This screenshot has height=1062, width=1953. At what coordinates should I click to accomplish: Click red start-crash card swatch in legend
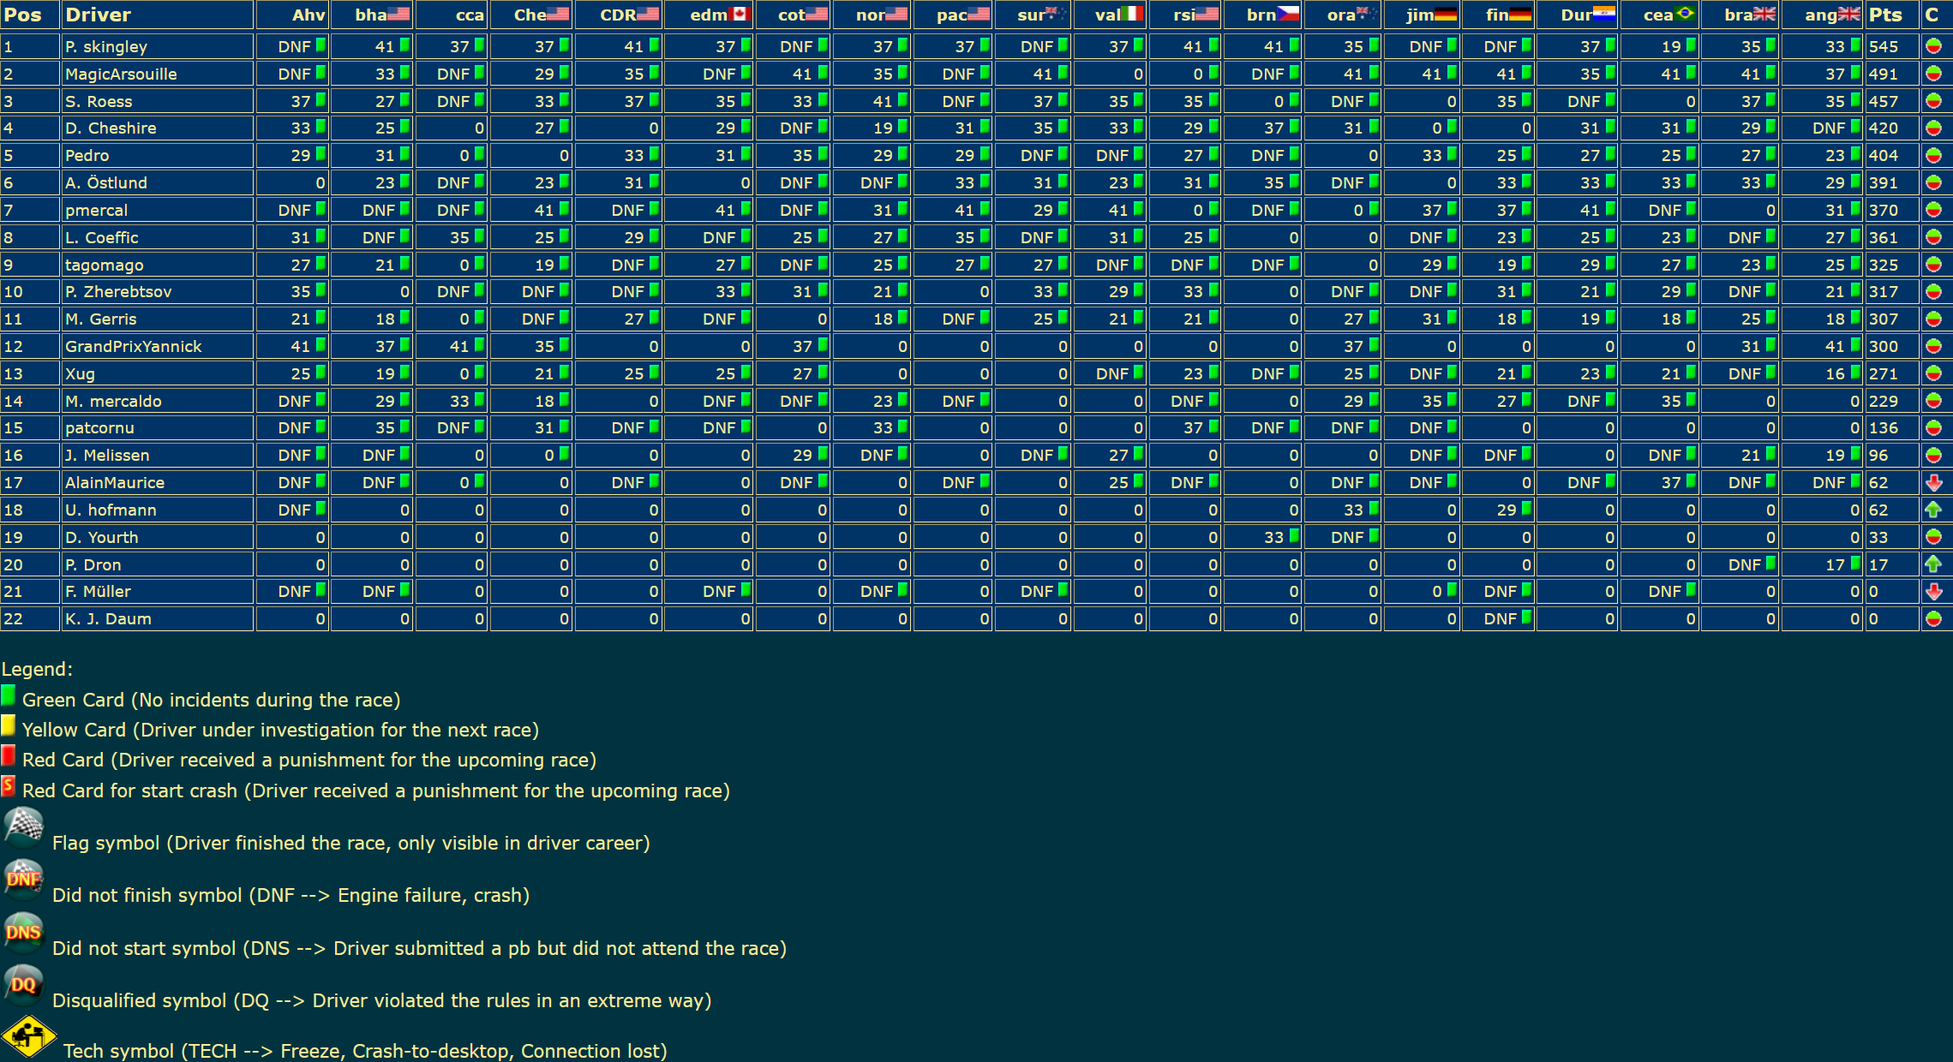[9, 786]
